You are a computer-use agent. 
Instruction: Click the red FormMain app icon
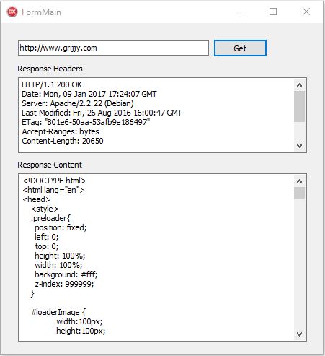tap(12, 12)
